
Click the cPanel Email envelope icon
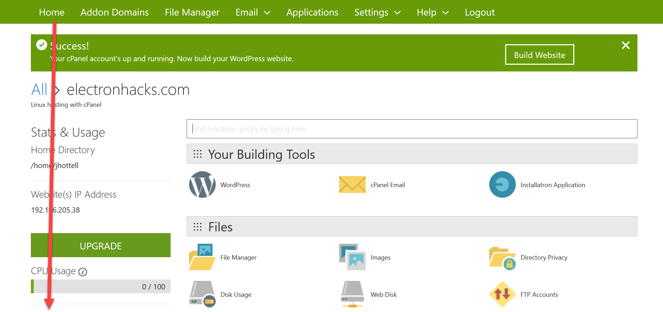(x=352, y=185)
